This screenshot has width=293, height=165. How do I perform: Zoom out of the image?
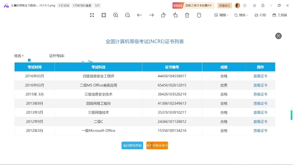[x=128, y=15]
